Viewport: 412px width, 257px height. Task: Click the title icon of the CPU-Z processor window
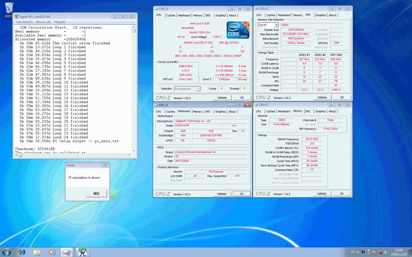pyautogui.click(x=156, y=9)
